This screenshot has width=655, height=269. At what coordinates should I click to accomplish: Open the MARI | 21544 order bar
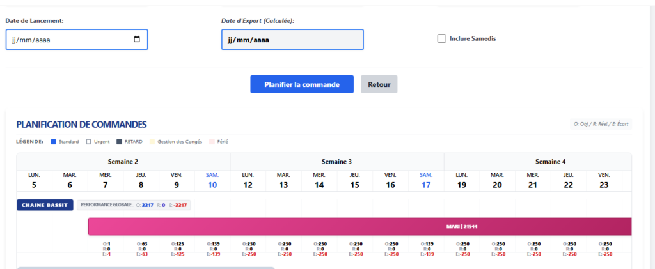click(359, 226)
